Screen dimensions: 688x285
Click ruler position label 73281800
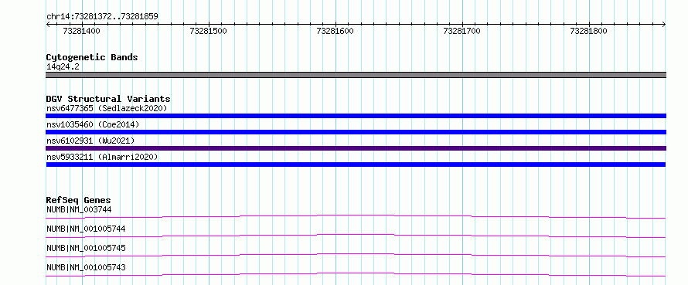click(588, 31)
